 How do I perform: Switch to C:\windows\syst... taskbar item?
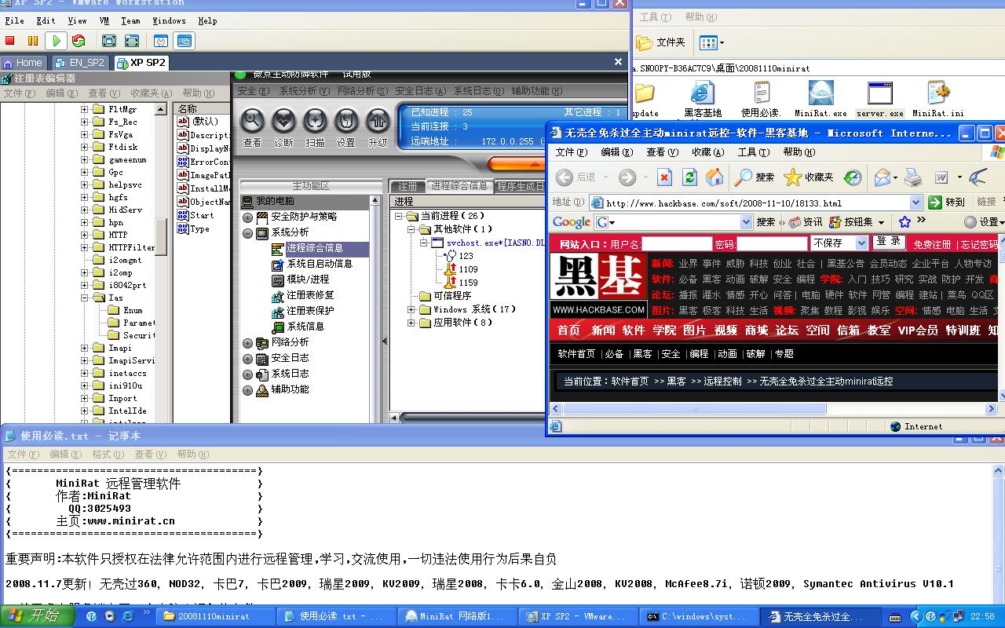(697, 616)
